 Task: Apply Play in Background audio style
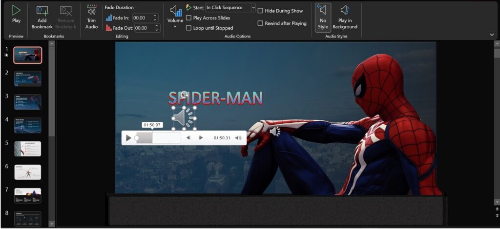[345, 17]
